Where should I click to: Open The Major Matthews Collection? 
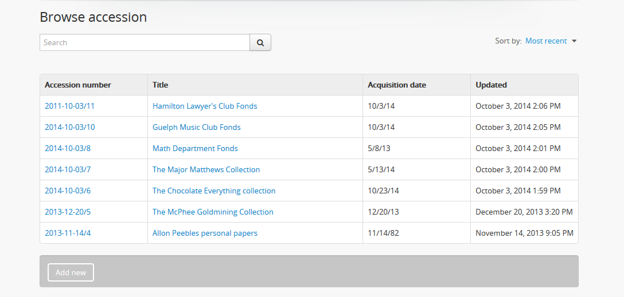coord(206,169)
